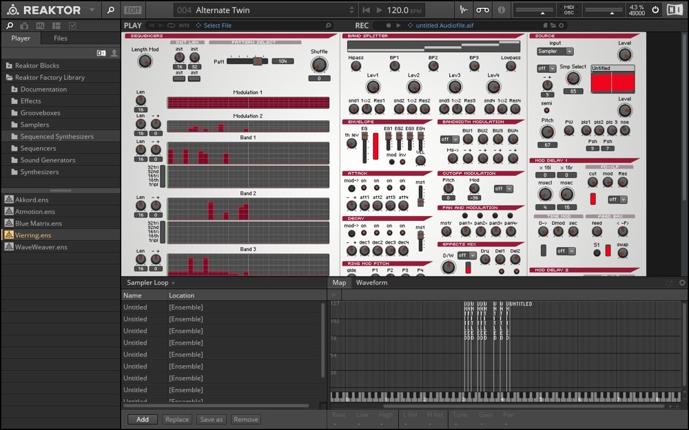Open the off dropdown beside Smp Select
689x430 pixels.
pyautogui.click(x=546, y=68)
